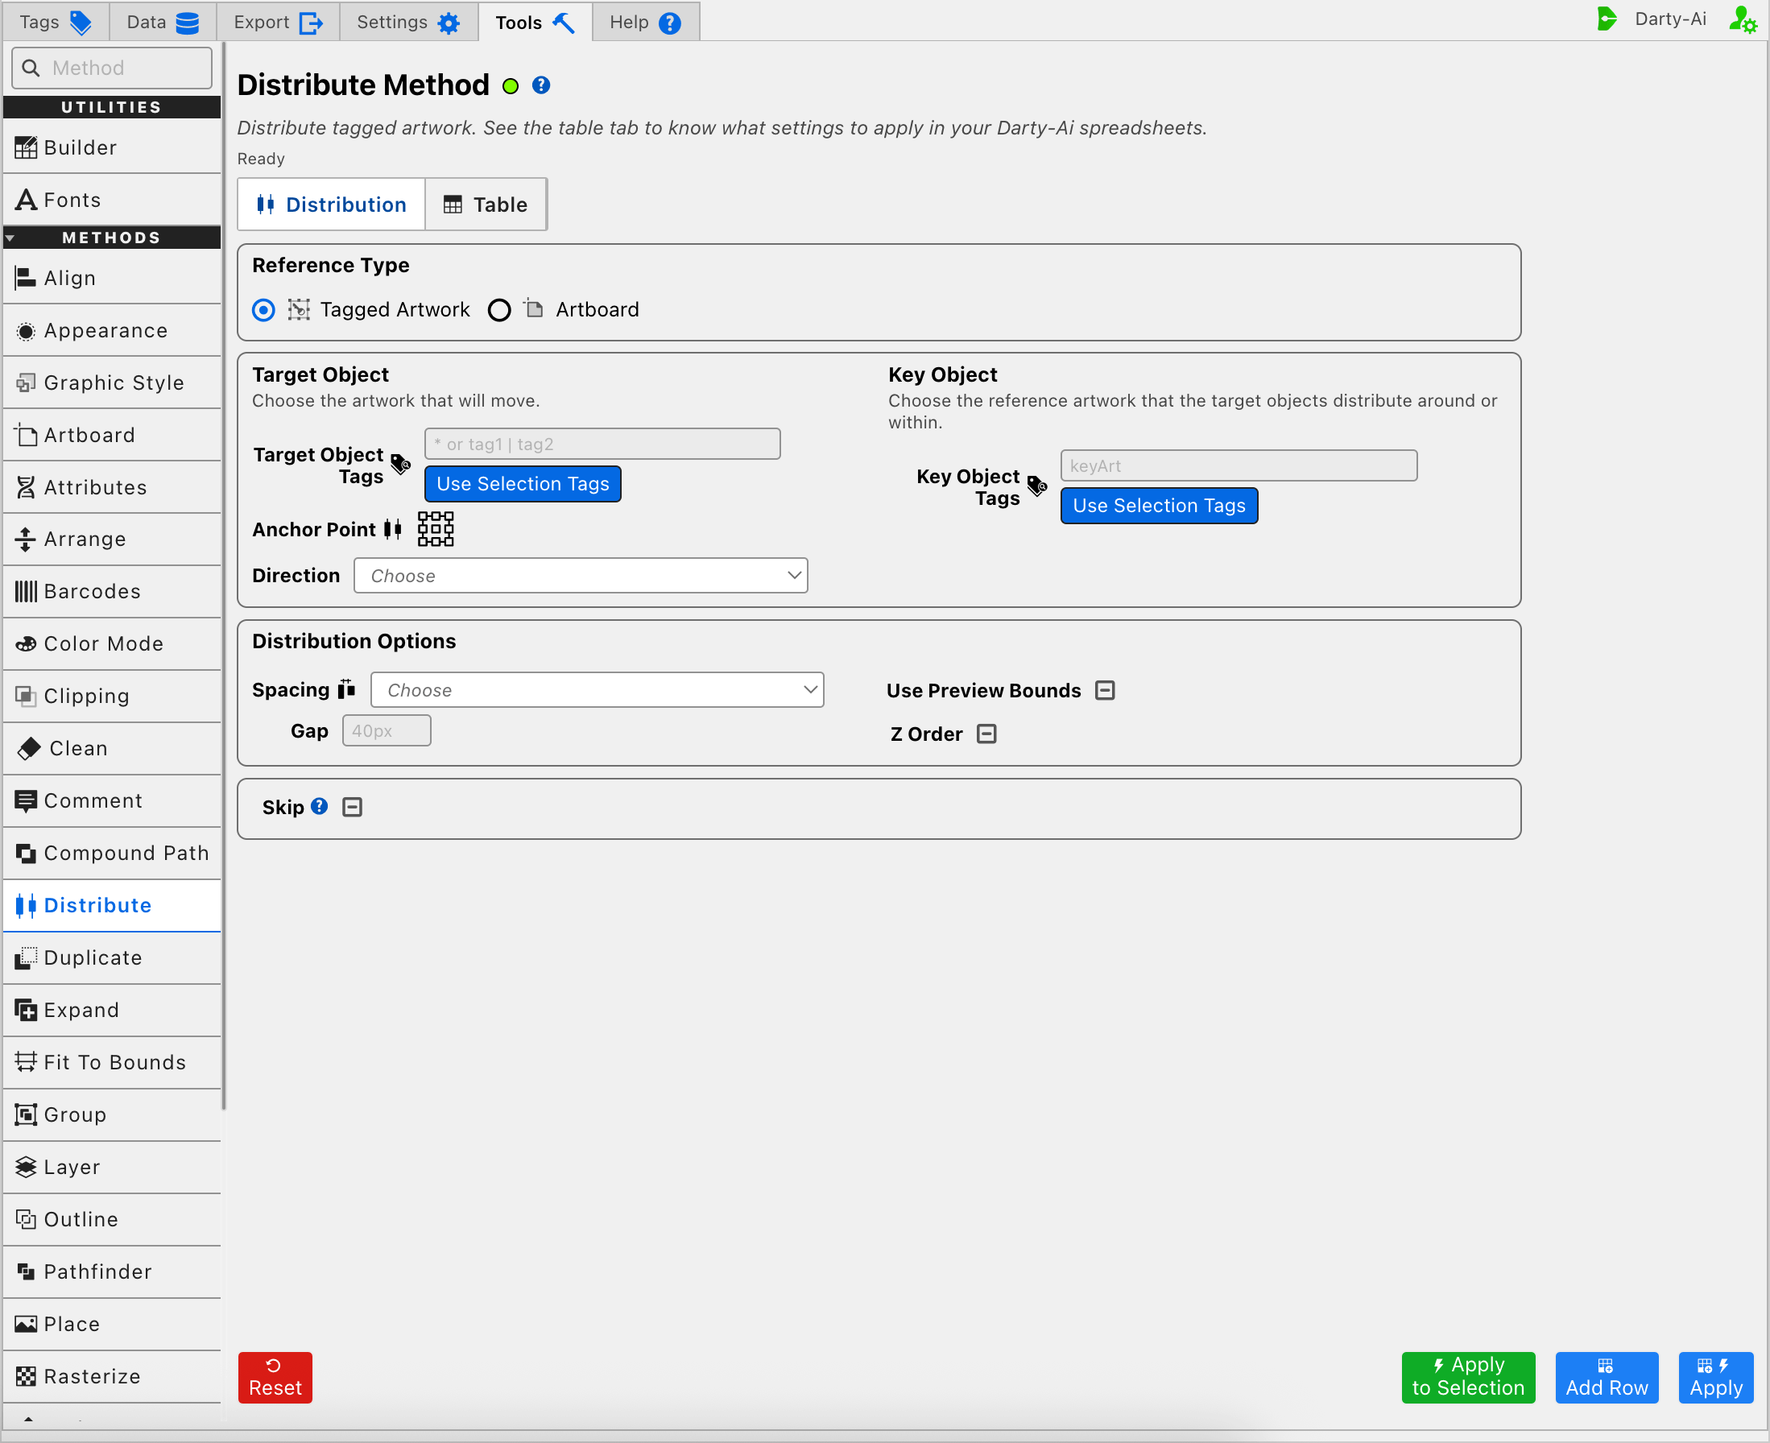Click the Add Row button

point(1607,1377)
